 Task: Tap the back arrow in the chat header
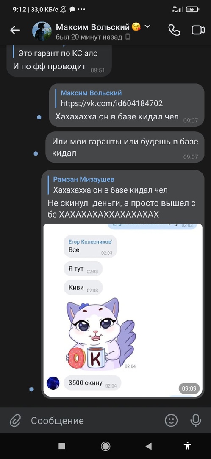[15, 30]
